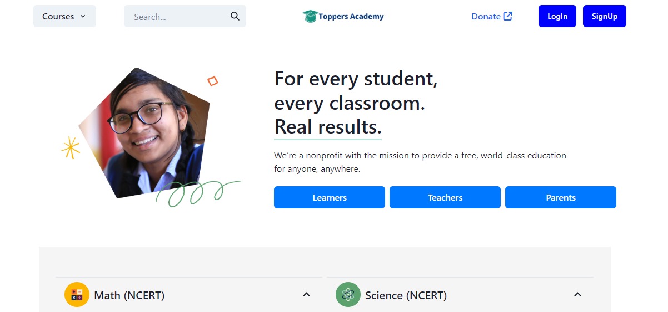Open the Courses dropdown menu
Viewport: 668px width, 312px height.
coord(64,17)
